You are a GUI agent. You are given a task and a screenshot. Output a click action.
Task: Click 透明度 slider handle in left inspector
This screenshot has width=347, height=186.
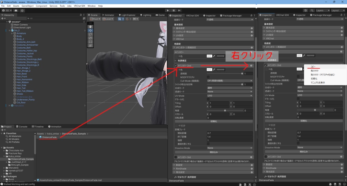(242, 73)
